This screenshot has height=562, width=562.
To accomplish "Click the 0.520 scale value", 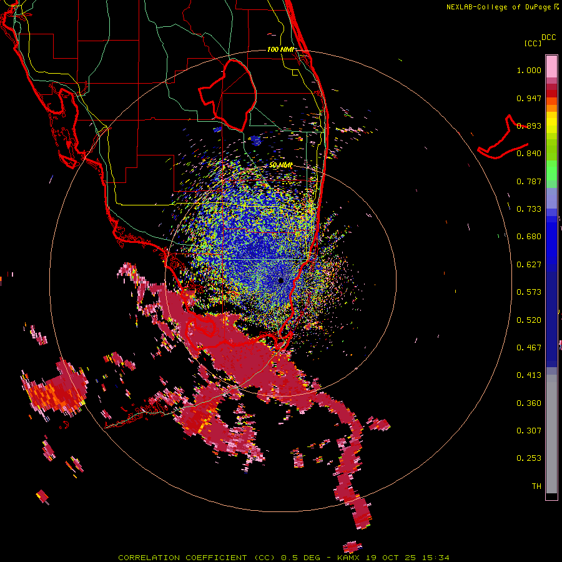I will coord(529,320).
